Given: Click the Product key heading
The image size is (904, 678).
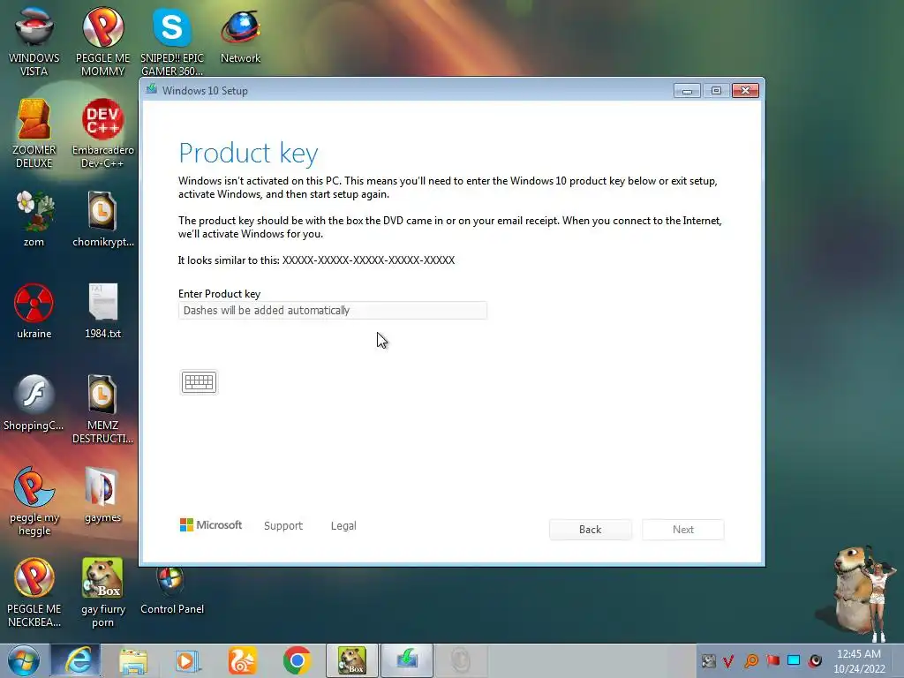Looking at the screenshot, I should coord(248,153).
